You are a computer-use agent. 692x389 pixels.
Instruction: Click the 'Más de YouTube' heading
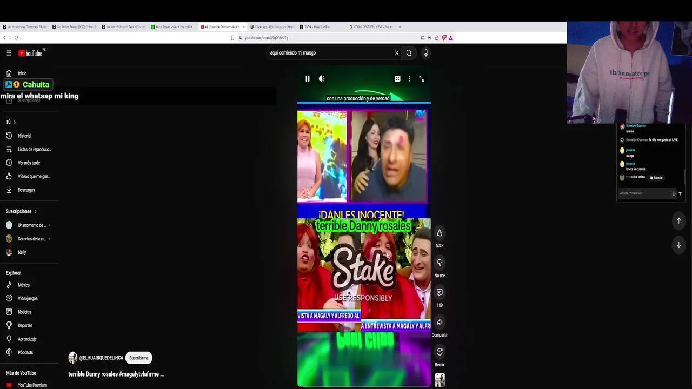click(21, 373)
